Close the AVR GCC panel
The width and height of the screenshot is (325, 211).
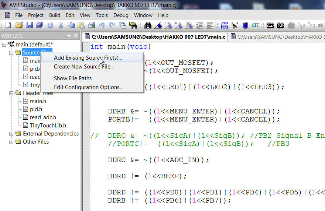tap(76, 36)
